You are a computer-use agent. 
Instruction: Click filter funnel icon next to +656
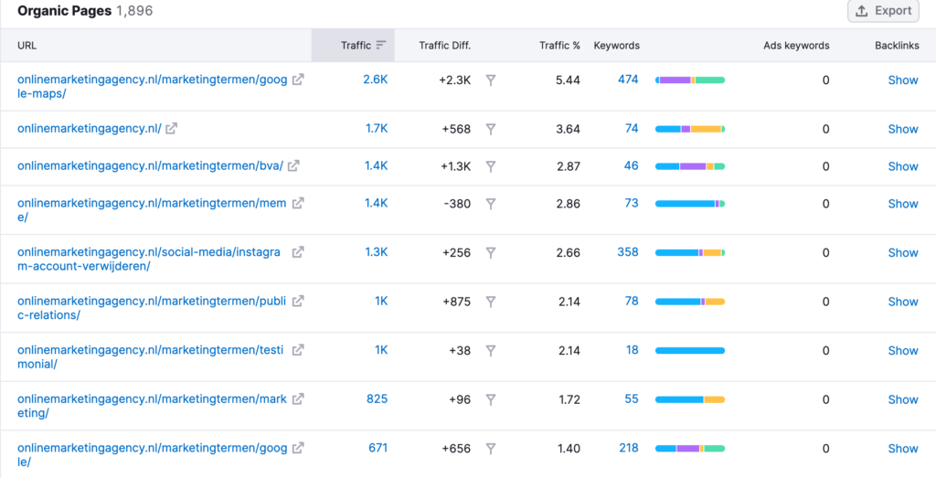click(x=491, y=449)
